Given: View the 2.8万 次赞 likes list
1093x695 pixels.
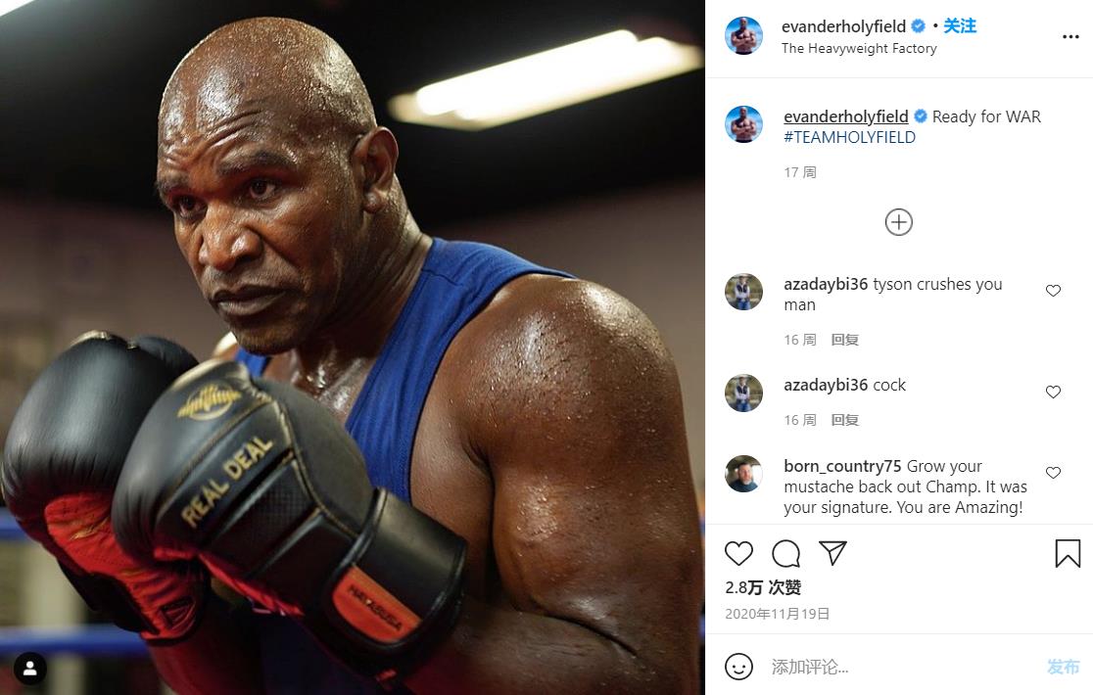Looking at the screenshot, I should (x=763, y=587).
